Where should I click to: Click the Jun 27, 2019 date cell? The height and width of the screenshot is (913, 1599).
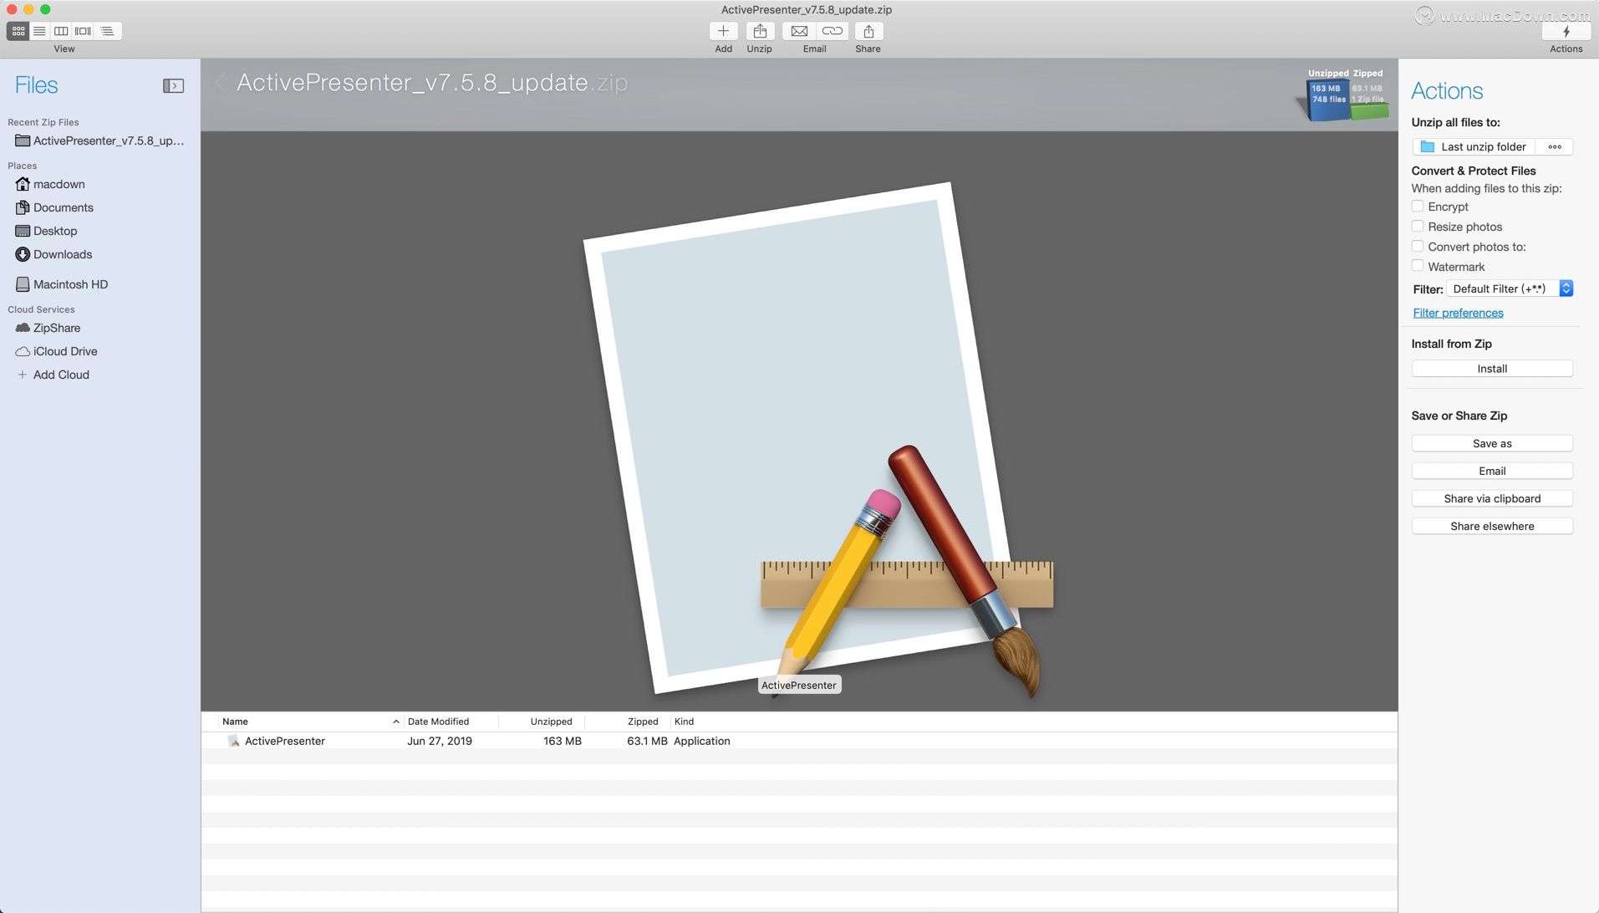coord(440,741)
